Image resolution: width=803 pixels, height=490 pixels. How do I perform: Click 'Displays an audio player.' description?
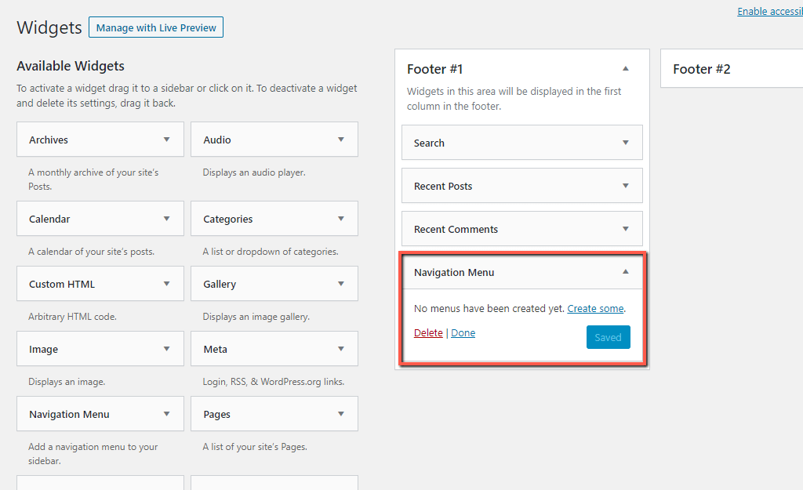tap(254, 172)
